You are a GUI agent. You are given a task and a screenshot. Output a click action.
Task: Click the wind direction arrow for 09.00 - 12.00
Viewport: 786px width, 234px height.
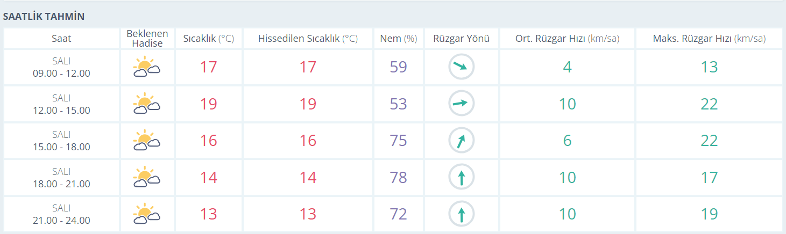pos(461,67)
